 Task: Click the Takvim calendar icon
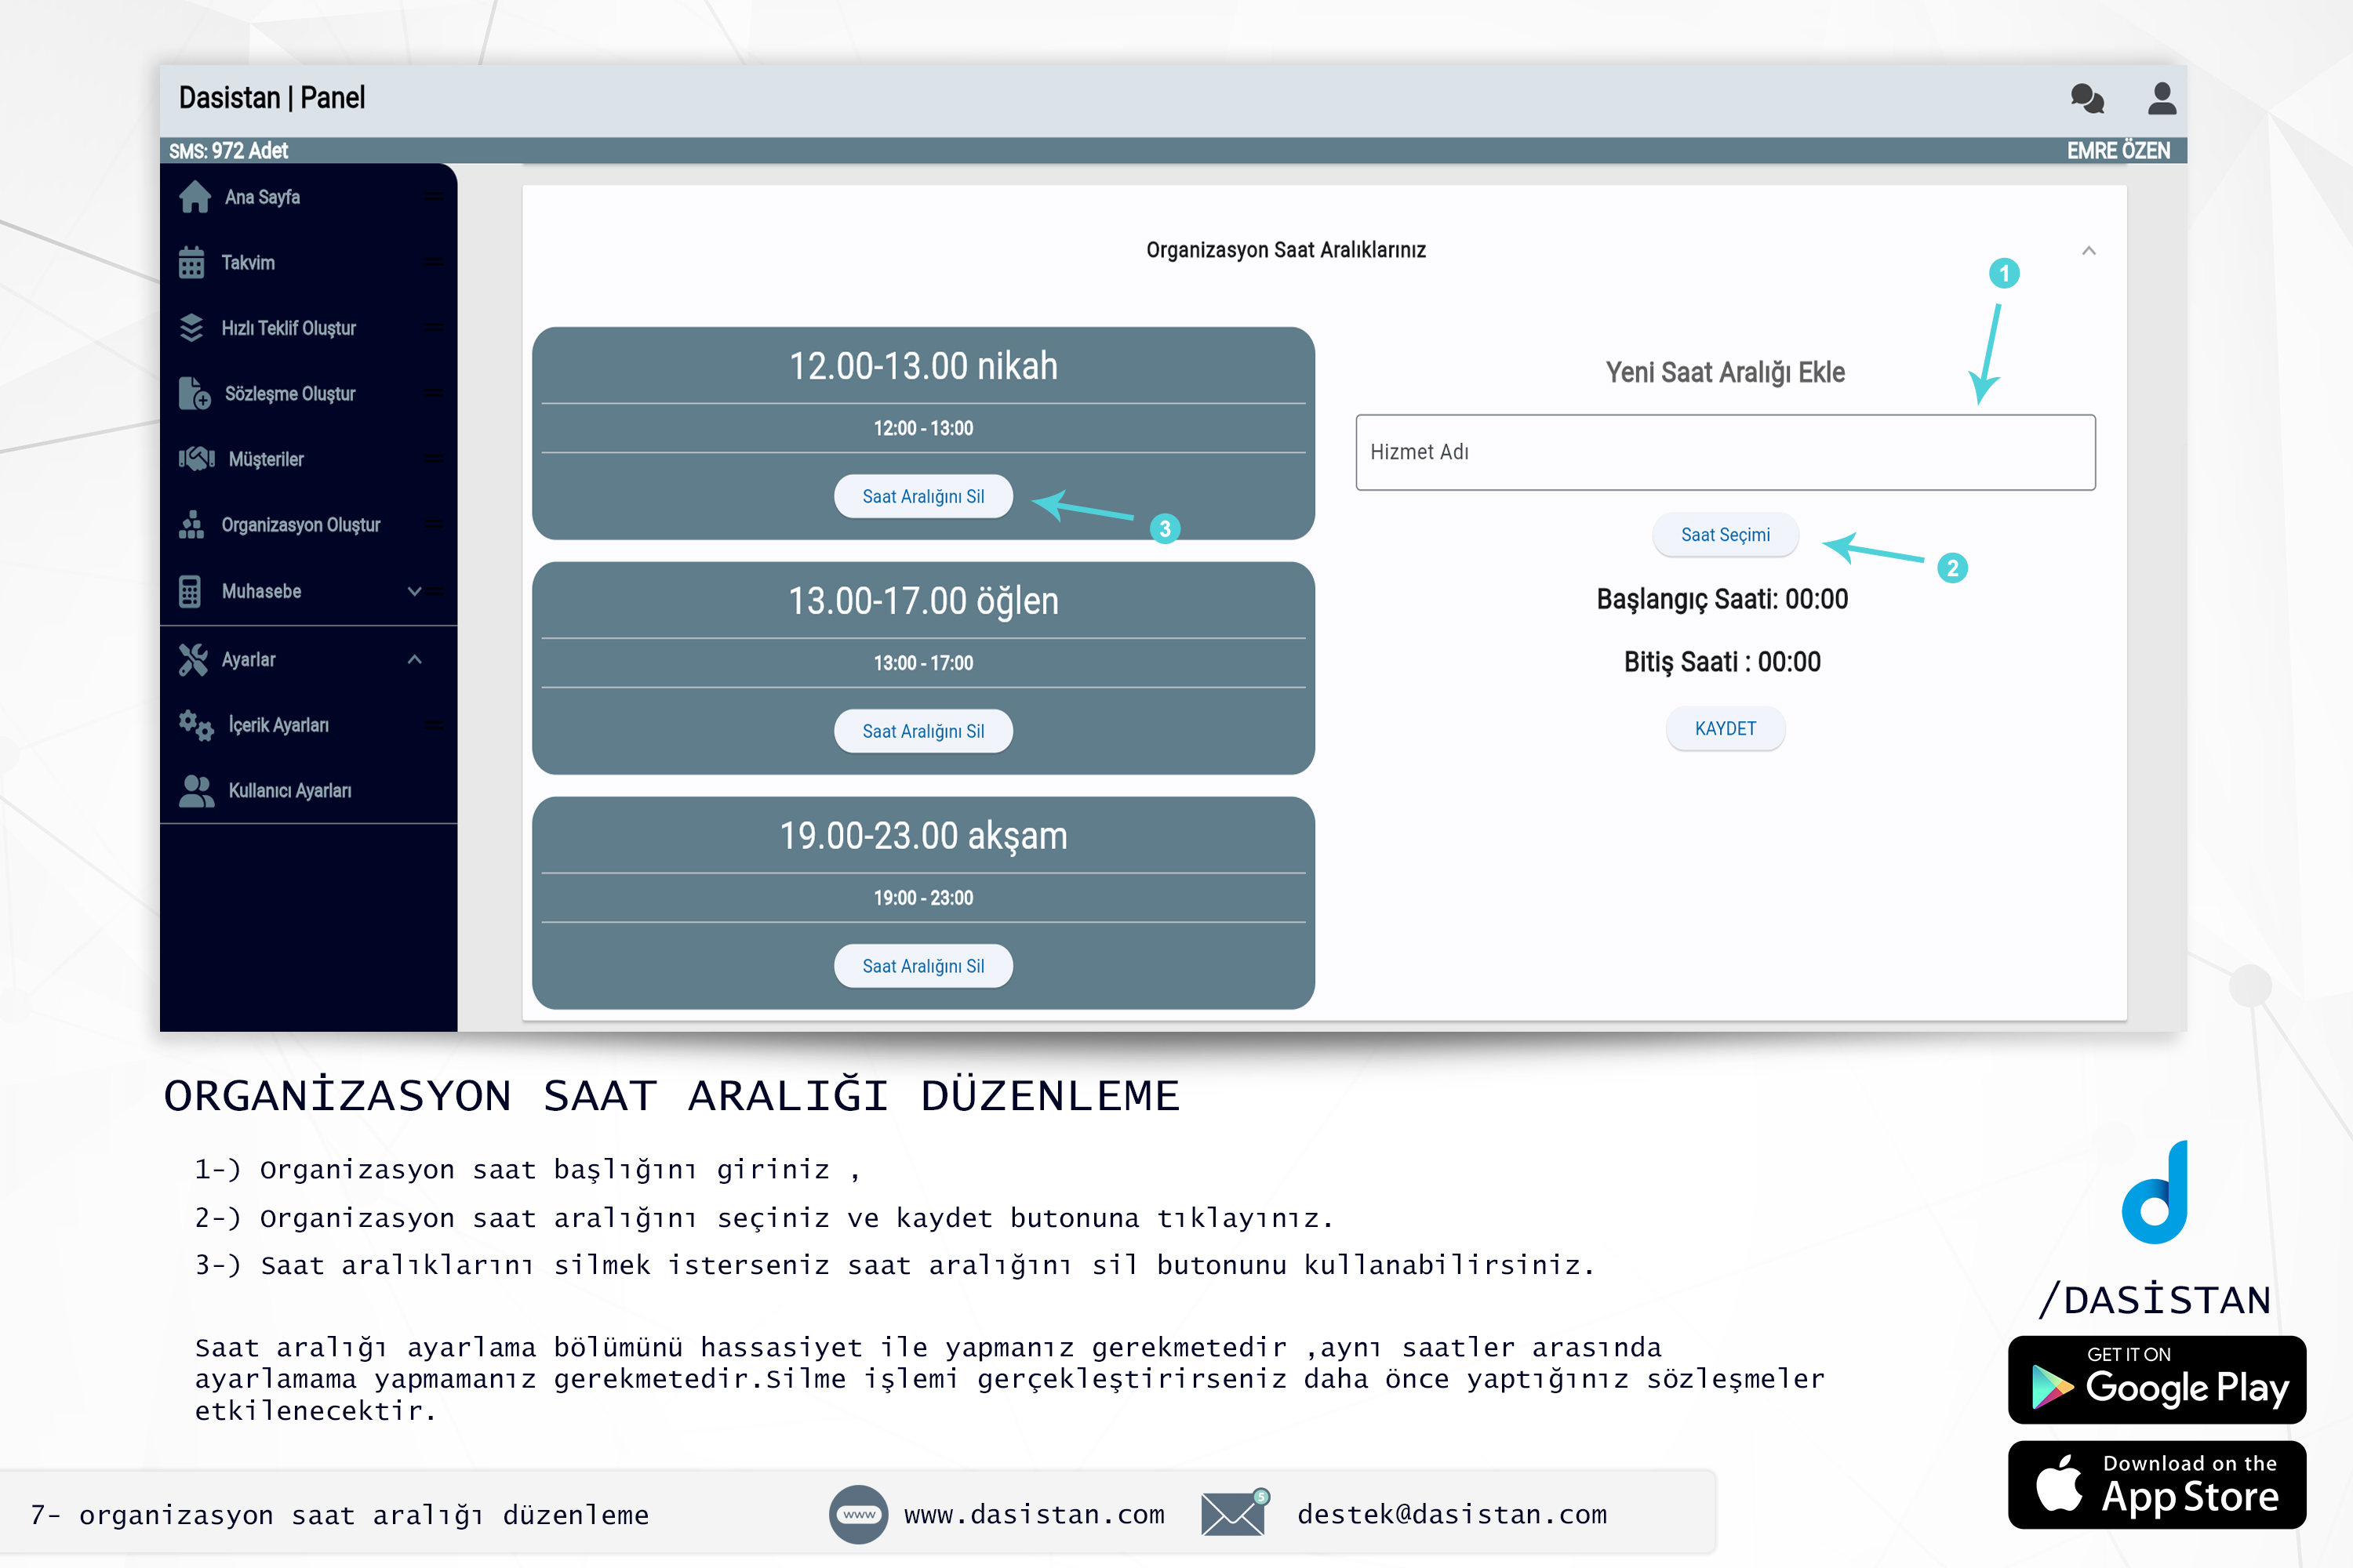192,262
